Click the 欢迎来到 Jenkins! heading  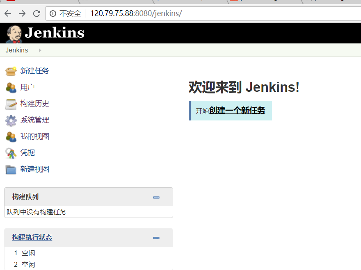pyautogui.click(x=244, y=87)
